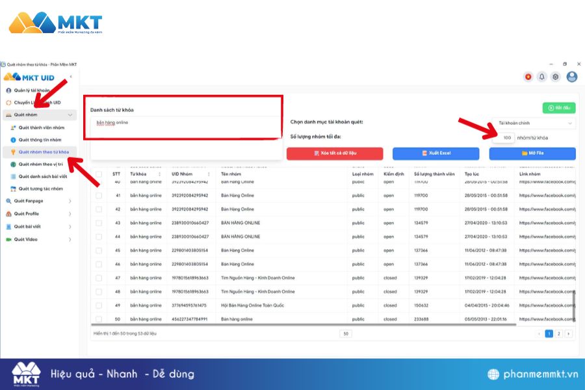Click the Từ khóa column options icon
Viewport: 585px width, 390px height.
tap(160, 174)
